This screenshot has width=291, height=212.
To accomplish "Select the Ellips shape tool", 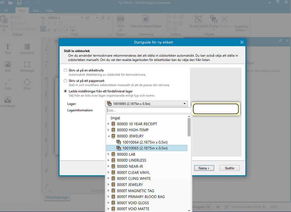I will click(27, 84).
